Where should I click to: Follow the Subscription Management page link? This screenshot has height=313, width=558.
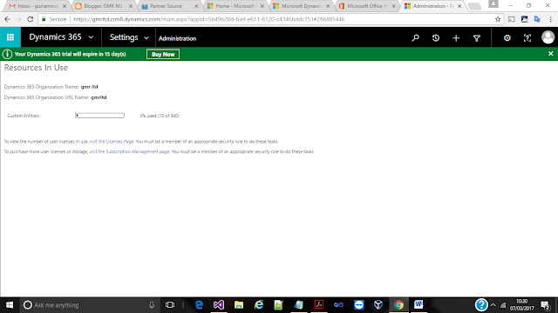(x=129, y=151)
